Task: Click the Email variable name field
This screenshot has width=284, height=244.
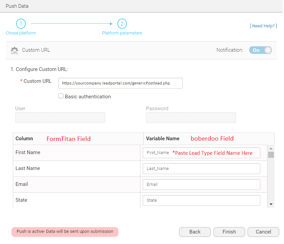Action: click(x=201, y=185)
